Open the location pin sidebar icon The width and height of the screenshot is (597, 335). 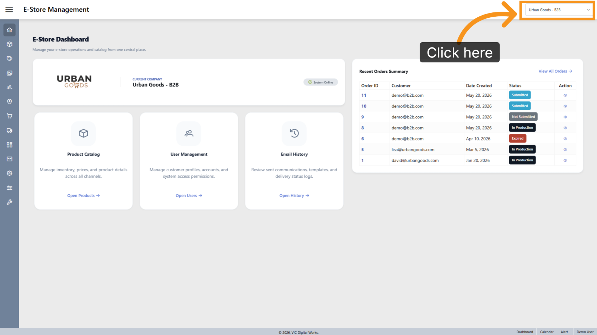point(10,102)
